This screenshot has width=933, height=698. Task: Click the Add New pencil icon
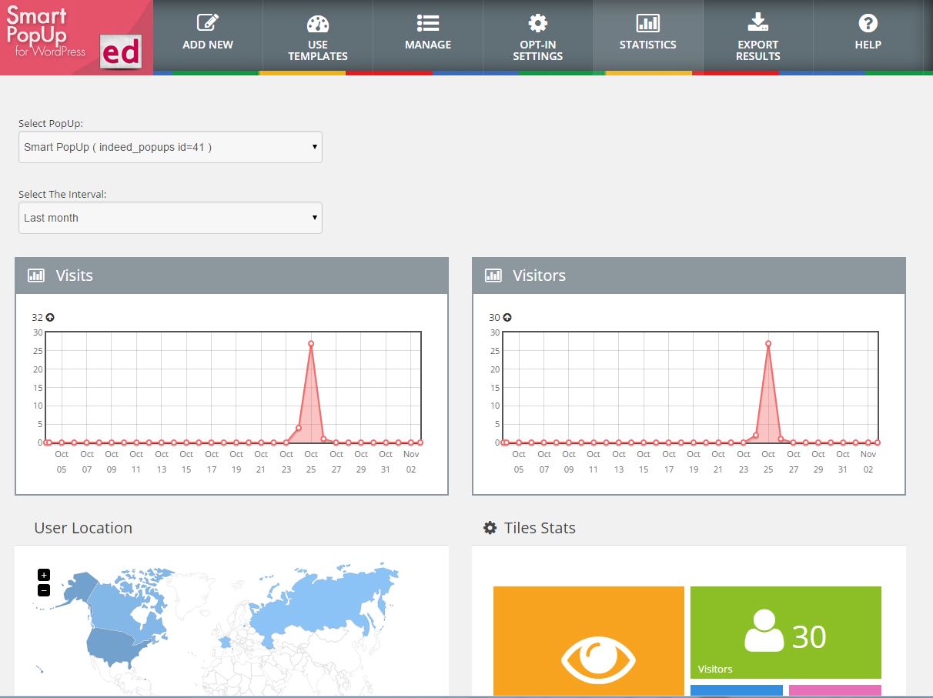point(208,23)
